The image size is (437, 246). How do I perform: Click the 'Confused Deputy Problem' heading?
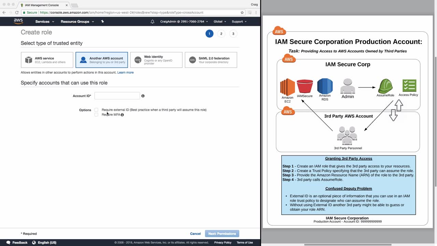click(x=349, y=189)
